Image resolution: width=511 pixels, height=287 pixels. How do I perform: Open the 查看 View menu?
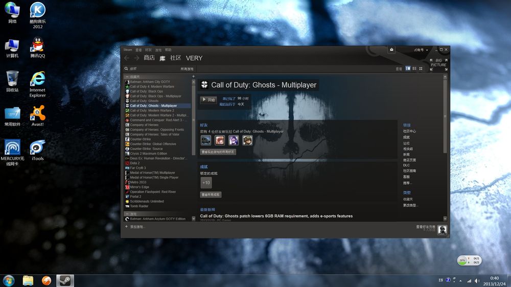click(138, 50)
